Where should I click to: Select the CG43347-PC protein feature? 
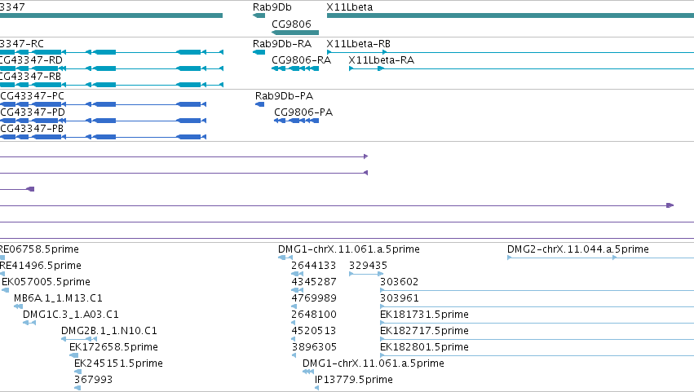[x=103, y=104]
